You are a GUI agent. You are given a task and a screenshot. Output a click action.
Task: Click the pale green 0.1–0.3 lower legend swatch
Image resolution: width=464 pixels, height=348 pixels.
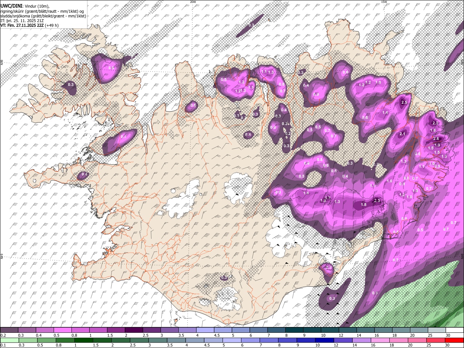coord(9,340)
